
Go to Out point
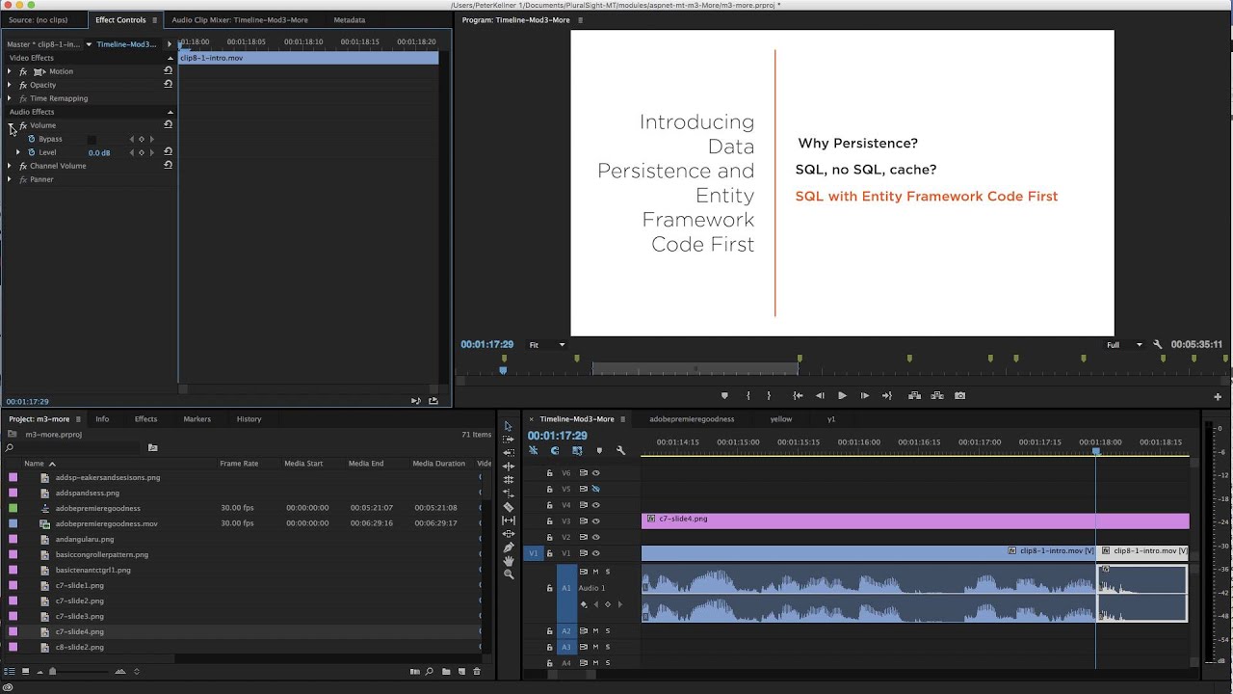pyautogui.click(x=886, y=395)
